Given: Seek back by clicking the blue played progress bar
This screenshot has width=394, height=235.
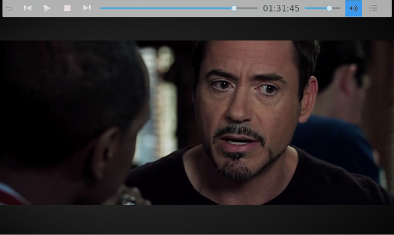Looking at the screenshot, I should [166, 8].
